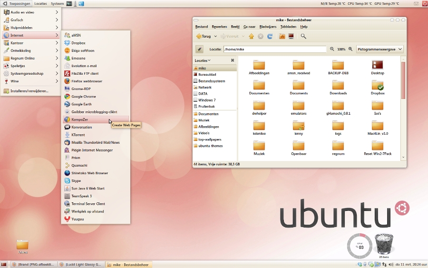
Task: Click volume icon in system tray
Action: click(391, 265)
